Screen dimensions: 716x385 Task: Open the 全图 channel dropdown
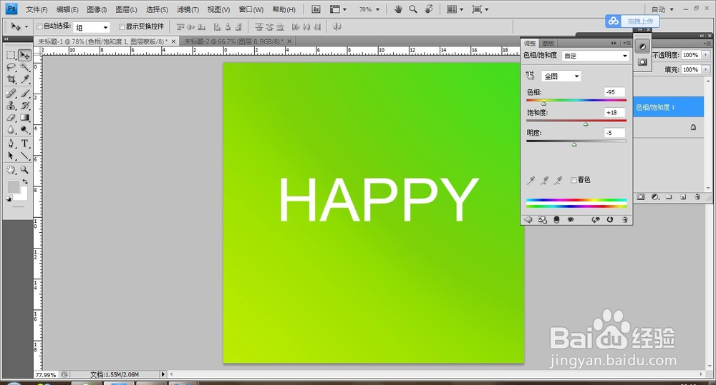[561, 76]
